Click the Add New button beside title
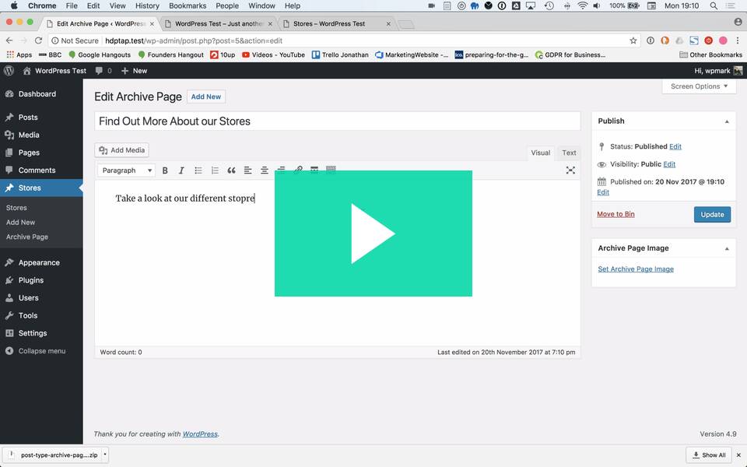The image size is (747, 467). coord(205,97)
